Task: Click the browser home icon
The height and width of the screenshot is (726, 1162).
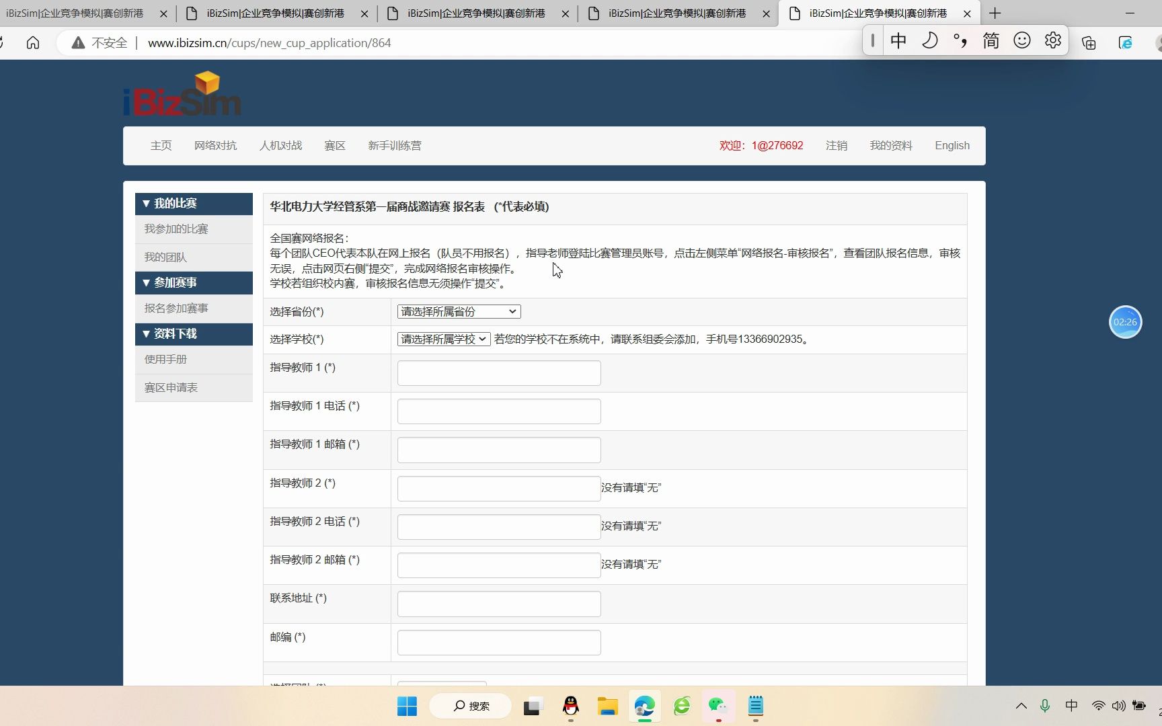Action: point(33,43)
